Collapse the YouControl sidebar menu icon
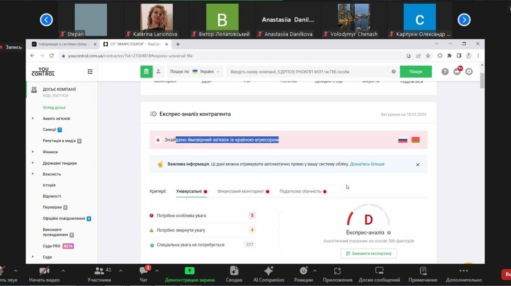The image size is (511, 286). click(x=90, y=72)
